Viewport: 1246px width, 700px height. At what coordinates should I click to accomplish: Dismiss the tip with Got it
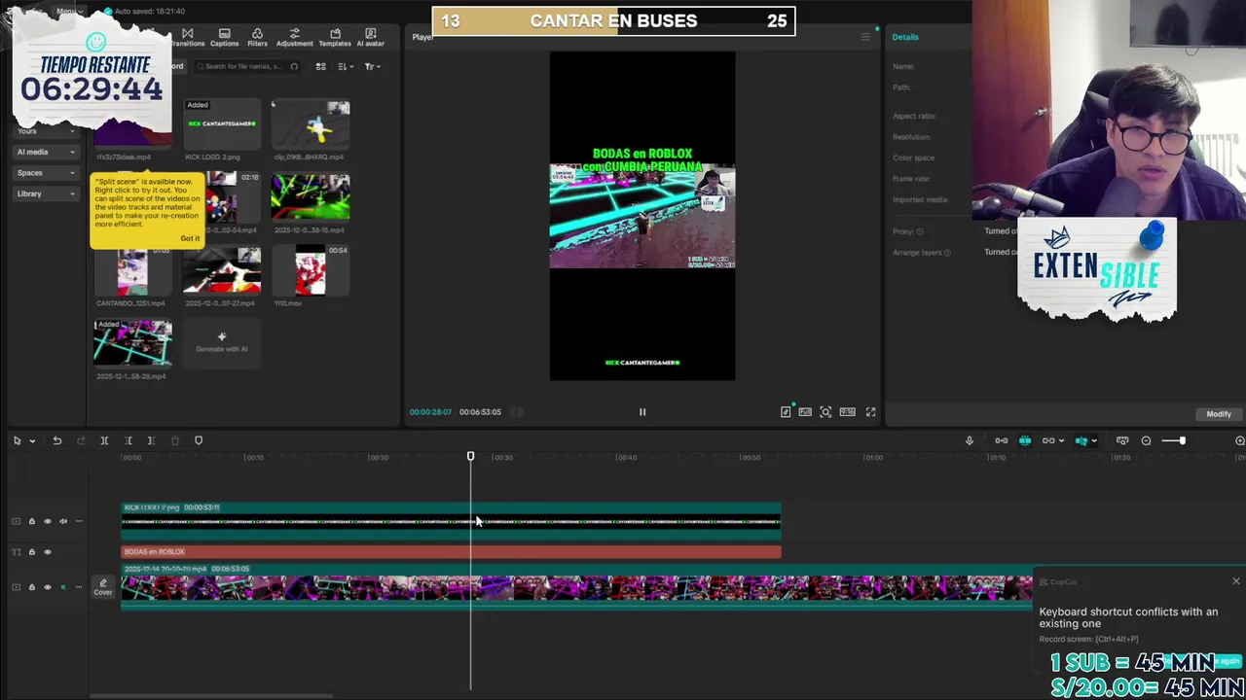point(190,238)
